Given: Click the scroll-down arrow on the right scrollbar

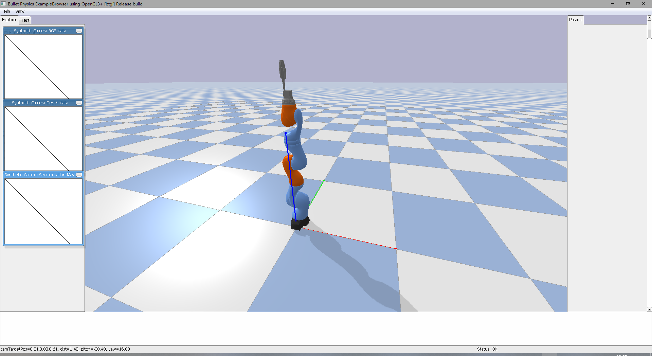Looking at the screenshot, I should (649, 309).
